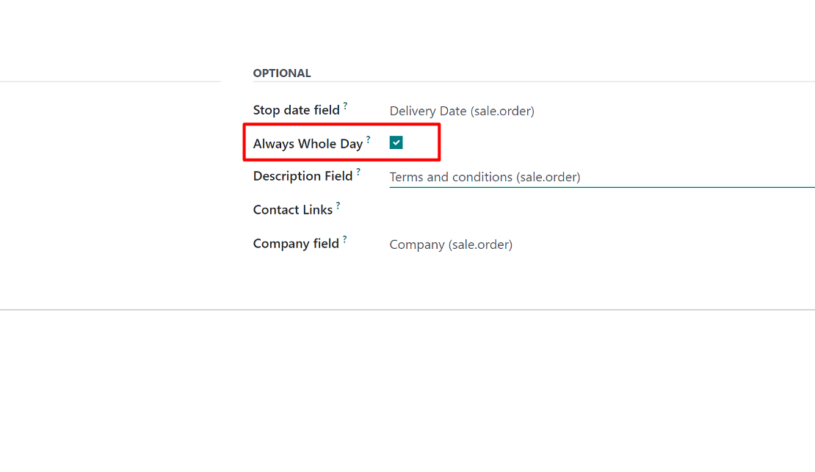Image resolution: width=815 pixels, height=472 pixels.
Task: Click help icon beside Stop date field
Action: (345, 106)
